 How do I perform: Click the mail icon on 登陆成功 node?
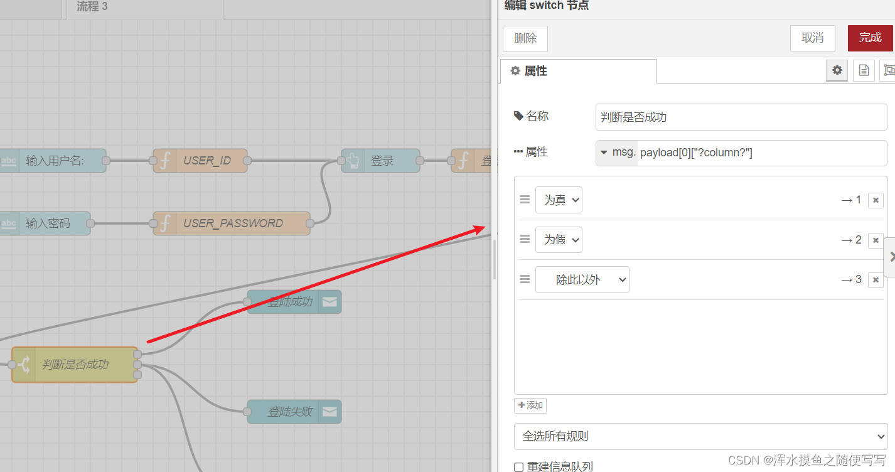(x=329, y=301)
